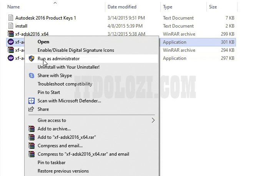Select Restore previous versions entry
Image resolution: width=269 pixels, height=176 pixels.
(63, 171)
